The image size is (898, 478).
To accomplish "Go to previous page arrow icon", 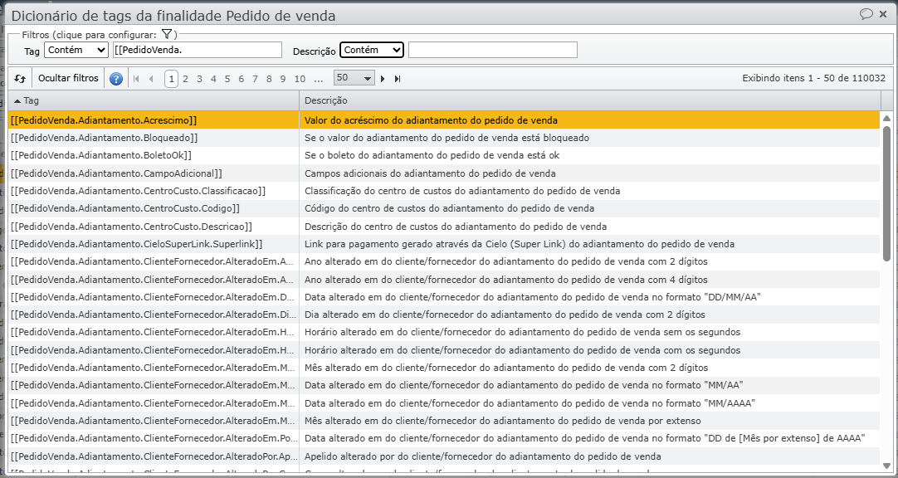I will point(151,79).
